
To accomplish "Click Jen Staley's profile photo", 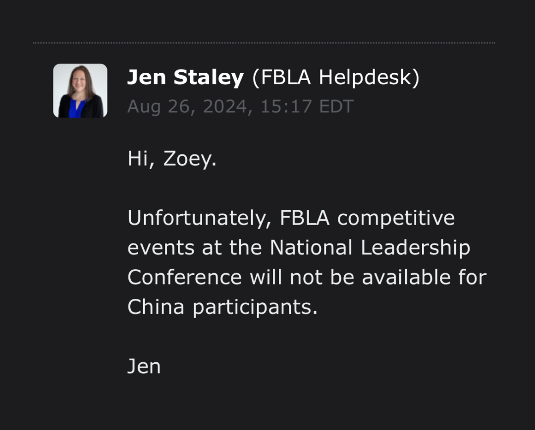I will (80, 91).
